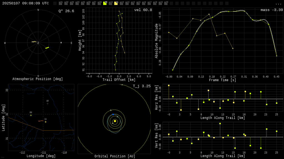
Task: Toggle station 05 square in top bar
Action: 83,3
